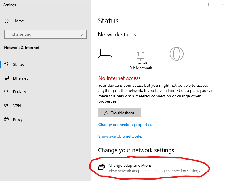Click the Find a setting search box
Screen dimensions: 229x181
(x=45, y=34)
